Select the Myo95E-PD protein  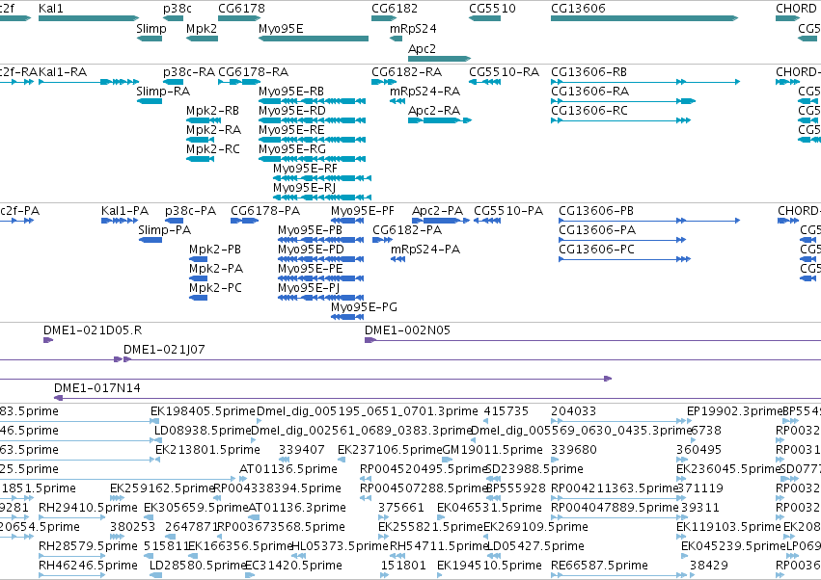click(x=321, y=259)
